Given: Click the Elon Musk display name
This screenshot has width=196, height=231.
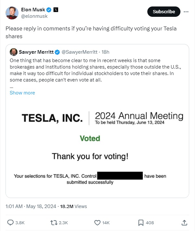Looking at the screenshot, I should (x=32, y=10).
